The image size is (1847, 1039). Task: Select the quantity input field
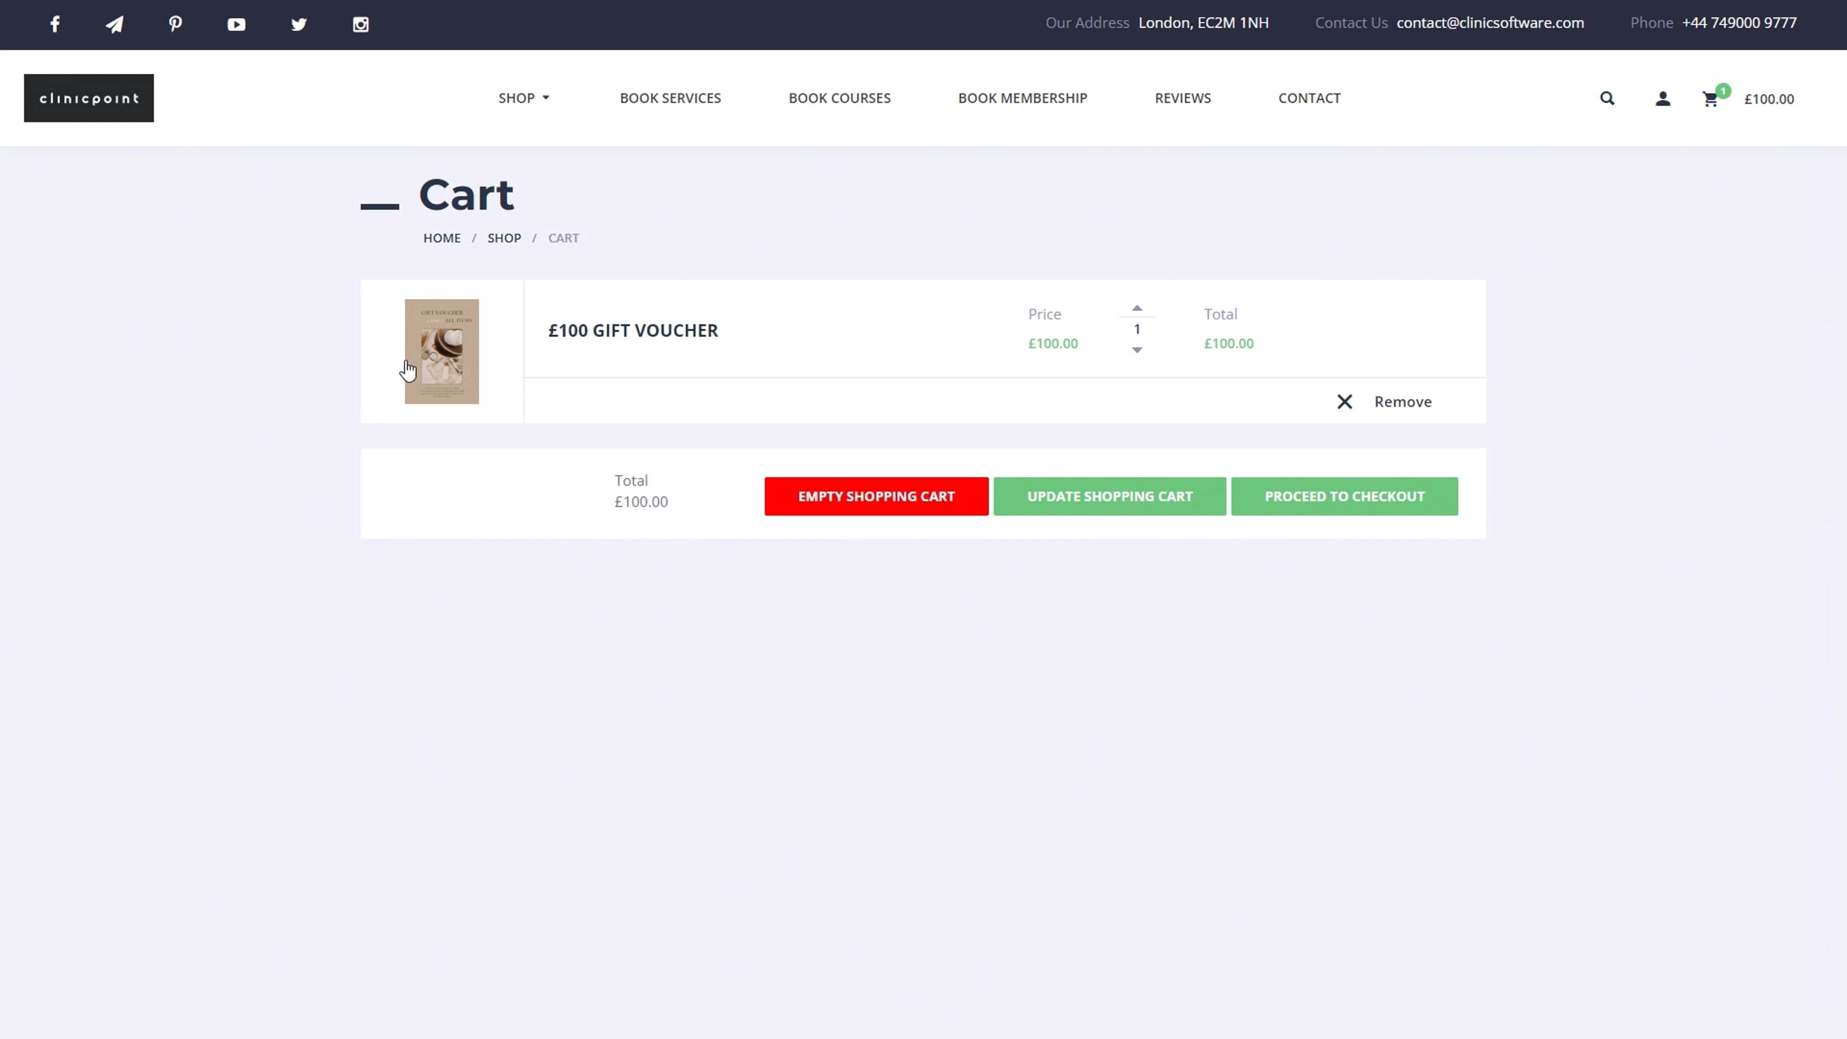(x=1137, y=329)
